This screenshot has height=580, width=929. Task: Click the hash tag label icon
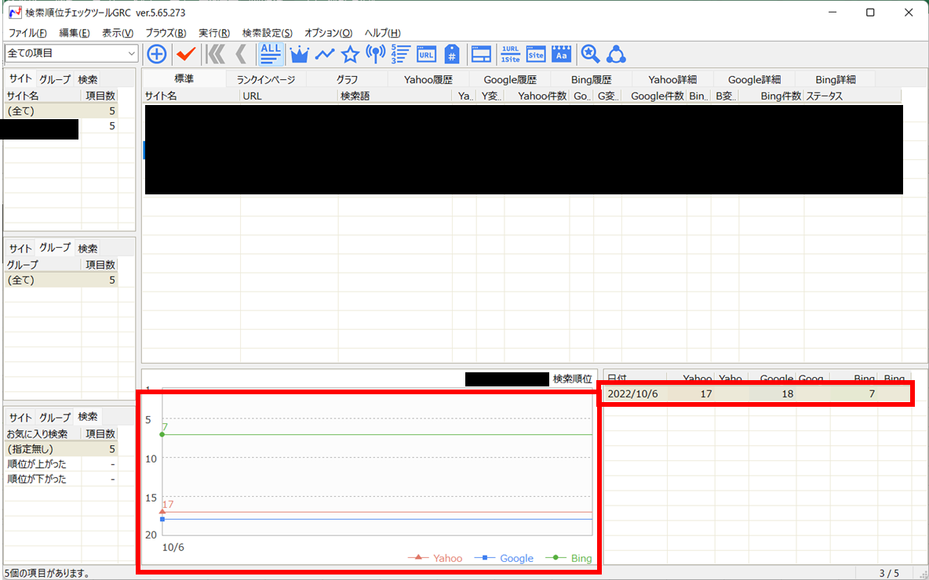tap(452, 54)
